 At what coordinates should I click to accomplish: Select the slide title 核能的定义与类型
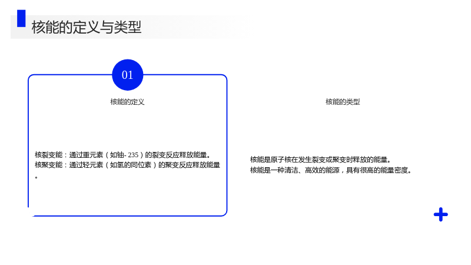click(86, 27)
